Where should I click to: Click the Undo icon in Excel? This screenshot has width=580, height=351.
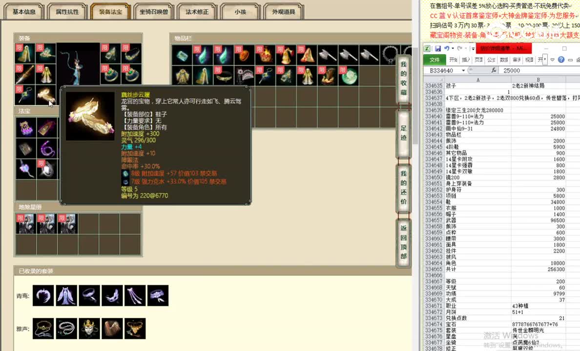(x=447, y=48)
